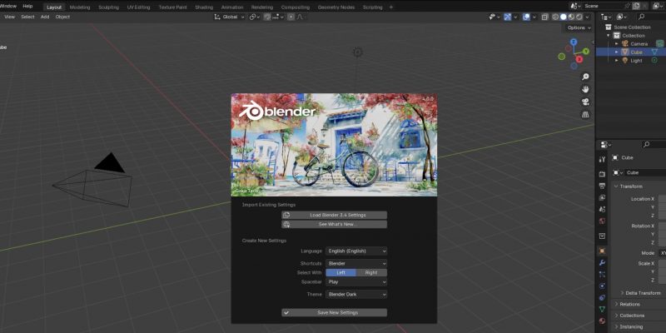This screenshot has width=666, height=333.
Task: Switch perspective/orthographic with grid icon
Action: pos(586,115)
